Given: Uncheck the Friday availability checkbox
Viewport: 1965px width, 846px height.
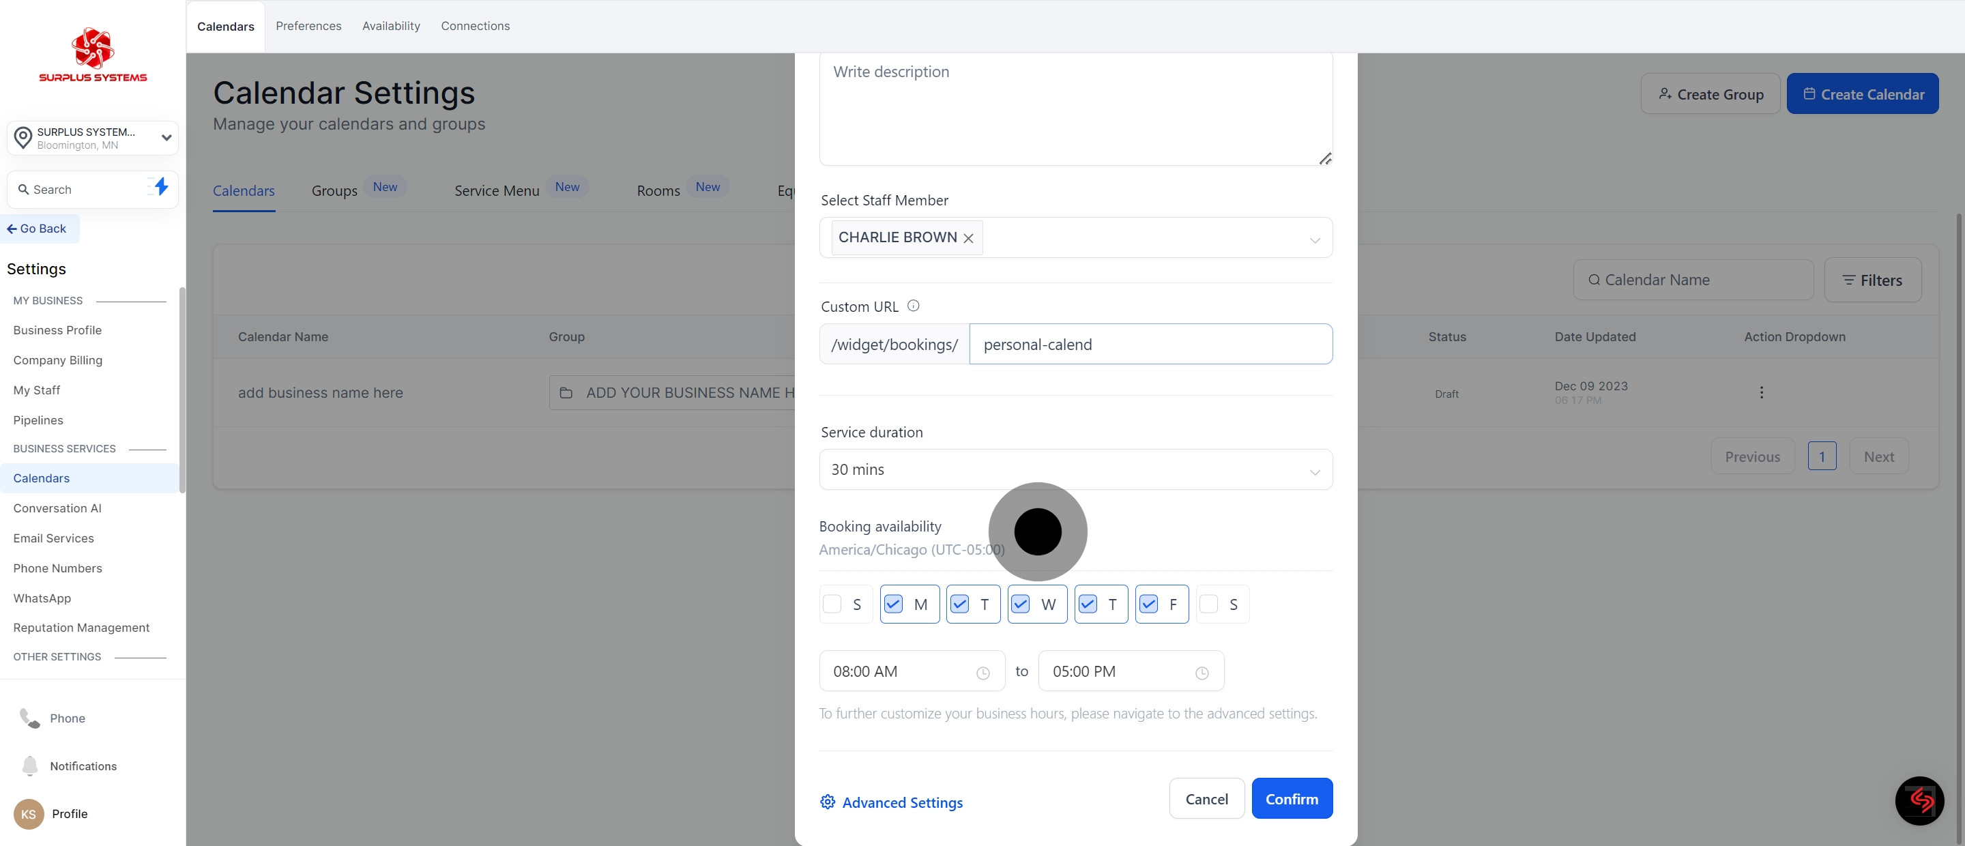Looking at the screenshot, I should [x=1148, y=604].
